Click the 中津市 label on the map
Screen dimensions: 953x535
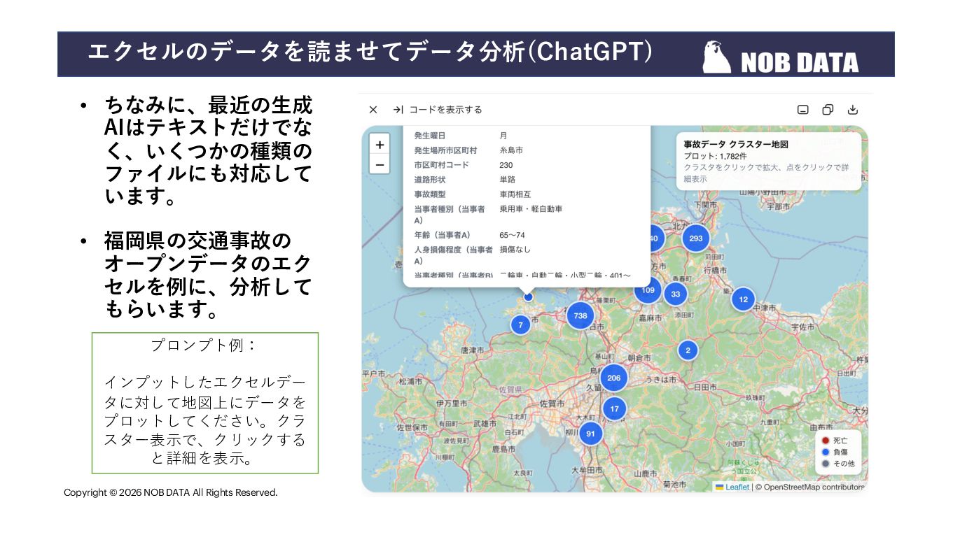(x=766, y=308)
